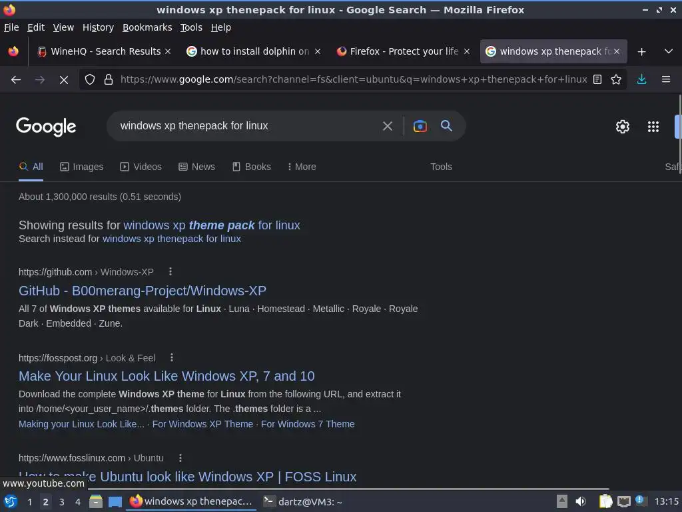682x512 pixels.
Task: Clear the Google search box with X
Action: tap(387, 126)
